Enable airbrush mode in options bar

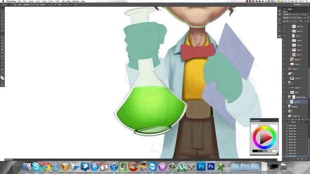(71, 4)
